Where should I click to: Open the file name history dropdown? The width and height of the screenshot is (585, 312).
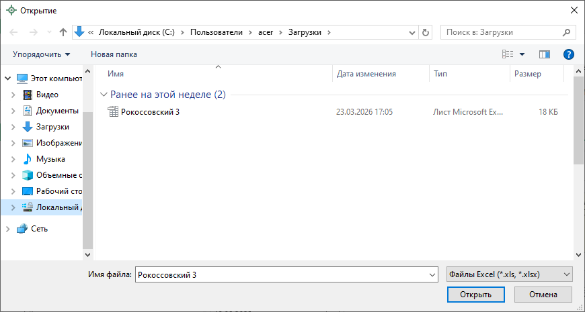[432, 274]
